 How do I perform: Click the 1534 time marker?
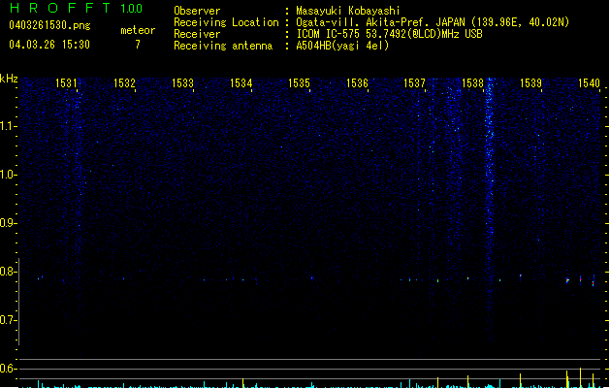[241, 83]
